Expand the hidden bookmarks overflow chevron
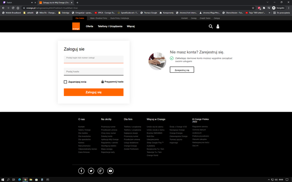The image size is (292, 182). (269, 13)
